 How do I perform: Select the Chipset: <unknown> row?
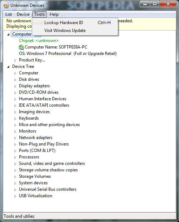tap(39, 41)
